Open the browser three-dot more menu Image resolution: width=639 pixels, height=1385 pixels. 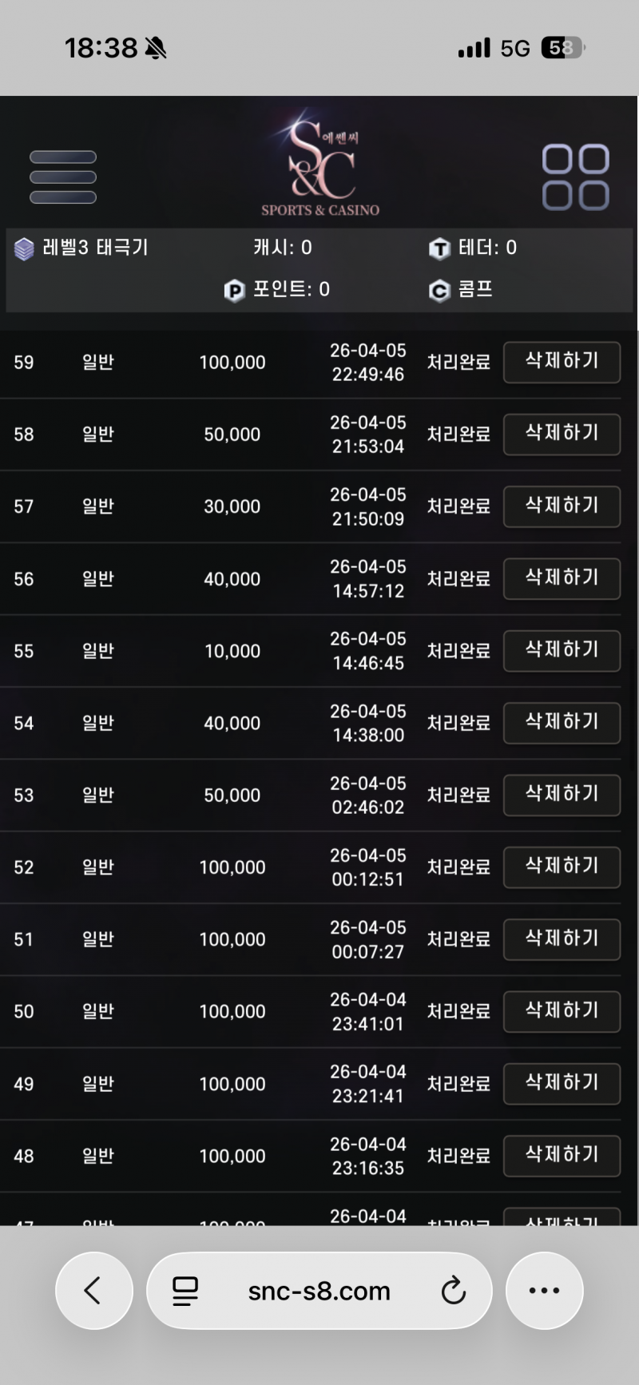544,1290
